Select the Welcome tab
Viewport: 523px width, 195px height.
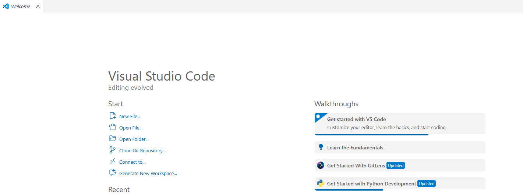tap(21, 6)
